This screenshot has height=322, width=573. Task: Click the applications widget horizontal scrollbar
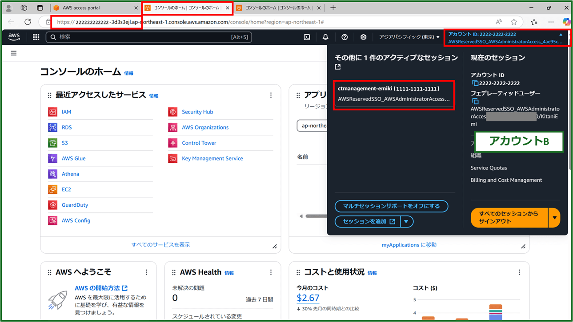pyautogui.click(x=316, y=216)
